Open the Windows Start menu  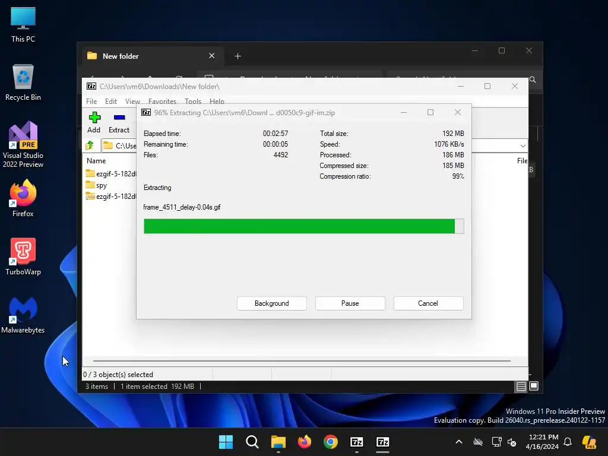[226, 442]
